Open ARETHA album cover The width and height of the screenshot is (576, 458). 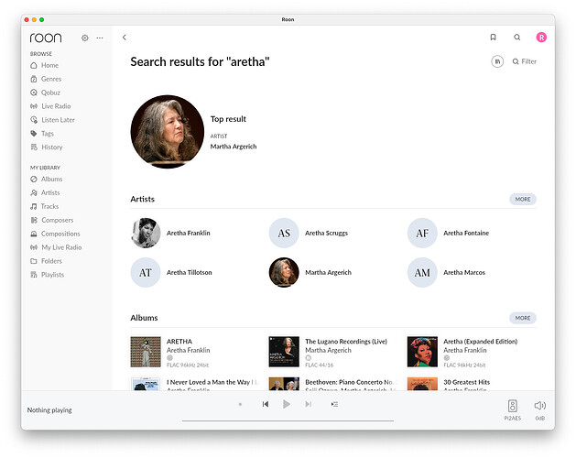[146, 352]
